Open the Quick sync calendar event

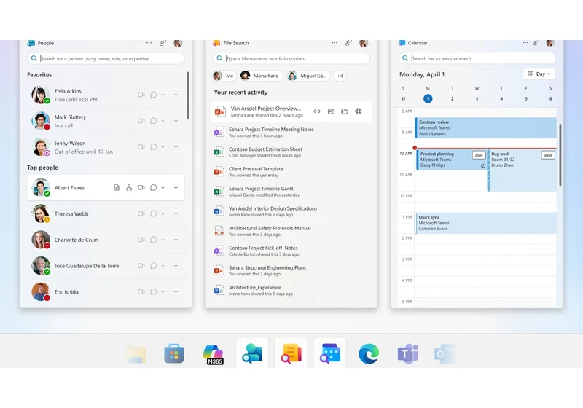pos(485,223)
